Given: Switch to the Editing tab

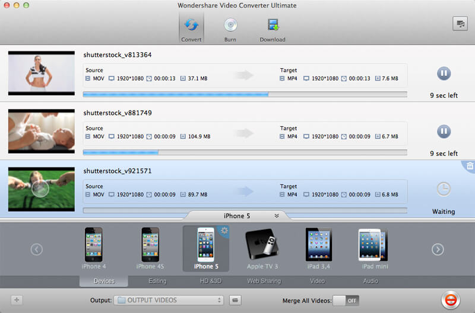Looking at the screenshot, I should coord(157,281).
